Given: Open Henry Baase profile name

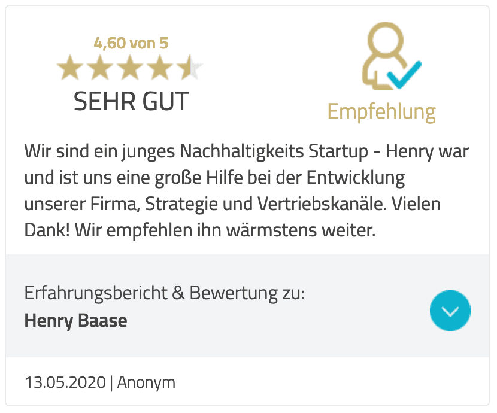Looking at the screenshot, I should pyautogui.click(x=76, y=320).
